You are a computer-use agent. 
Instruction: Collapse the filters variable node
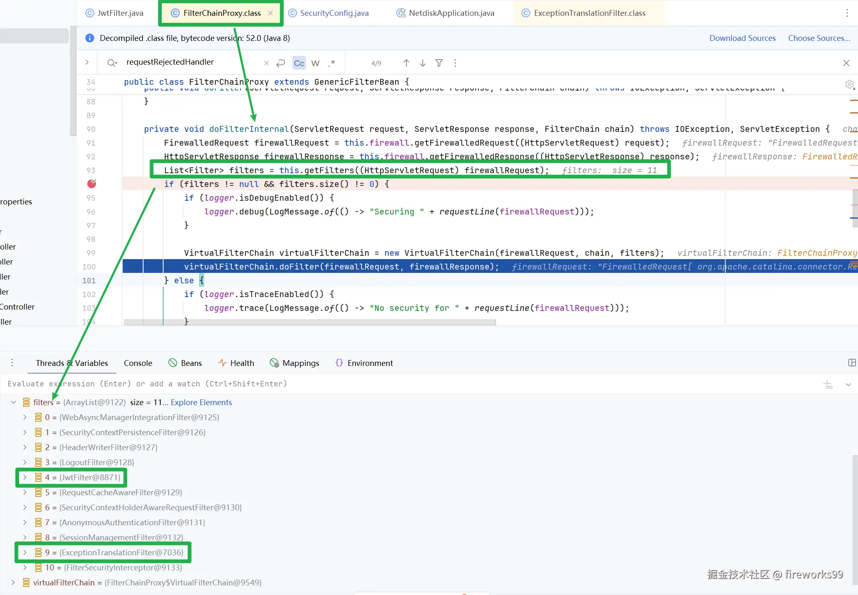[13, 402]
